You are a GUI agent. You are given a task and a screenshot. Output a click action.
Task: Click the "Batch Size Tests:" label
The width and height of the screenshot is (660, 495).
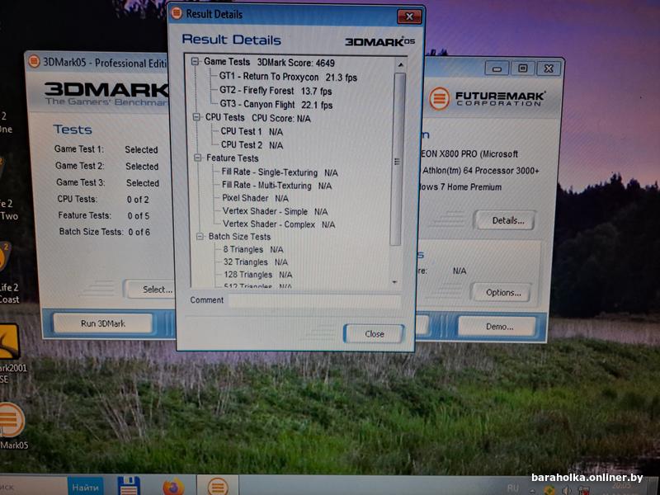(x=91, y=232)
